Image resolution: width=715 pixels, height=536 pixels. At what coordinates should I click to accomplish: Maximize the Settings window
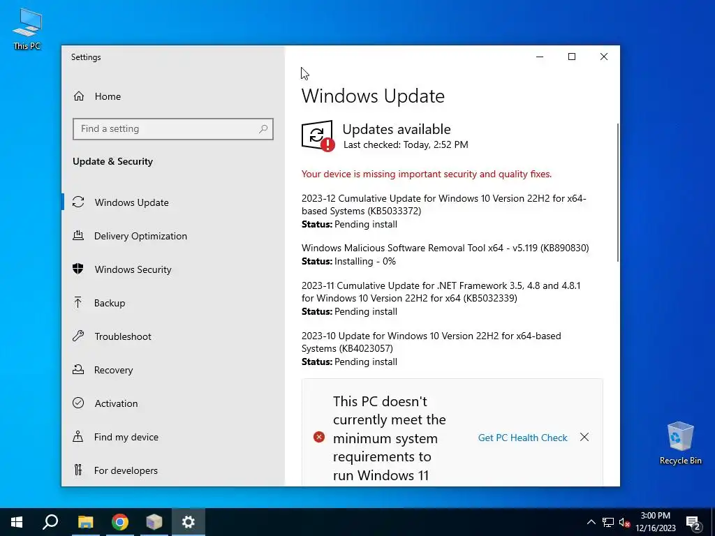pos(572,57)
